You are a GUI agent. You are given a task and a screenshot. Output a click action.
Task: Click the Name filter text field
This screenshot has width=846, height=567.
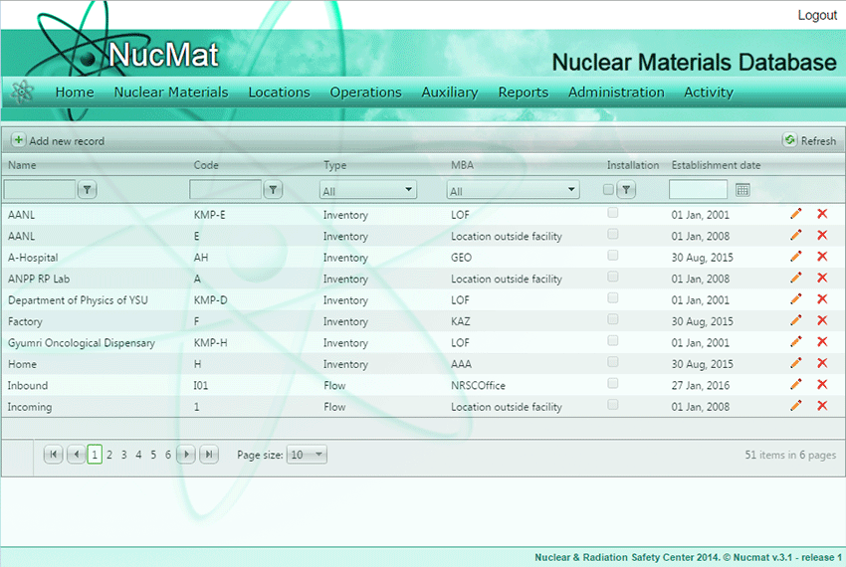coord(40,189)
